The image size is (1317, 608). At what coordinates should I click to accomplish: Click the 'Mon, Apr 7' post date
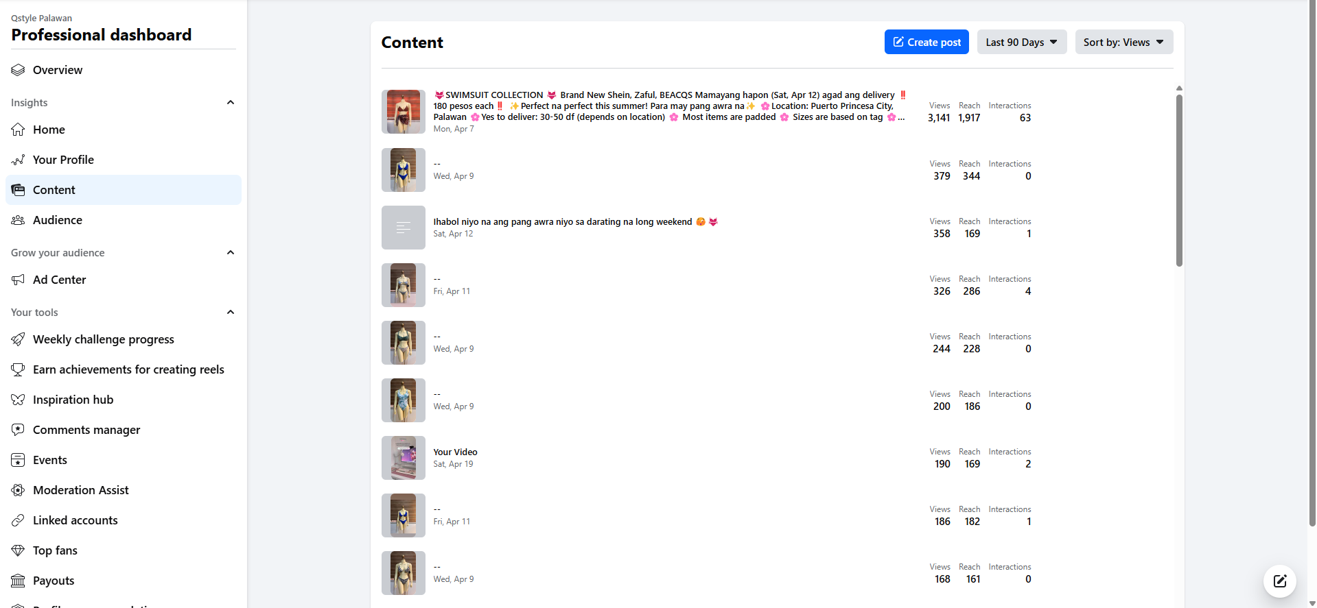454,129
